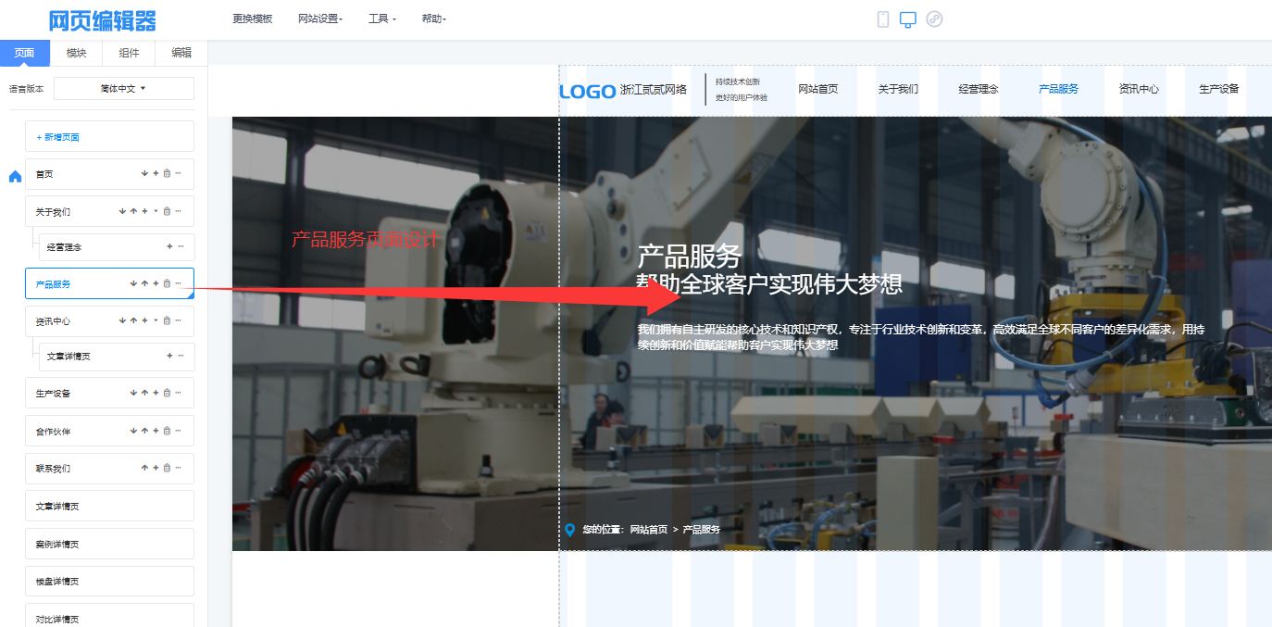Click 浙江贰贰网络 company name text
Screen dimensions: 1272x627
click(x=654, y=90)
